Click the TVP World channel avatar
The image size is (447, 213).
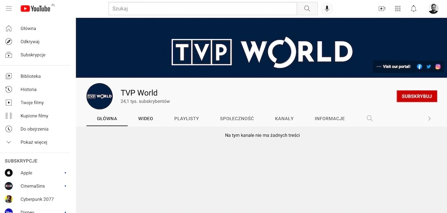click(100, 96)
